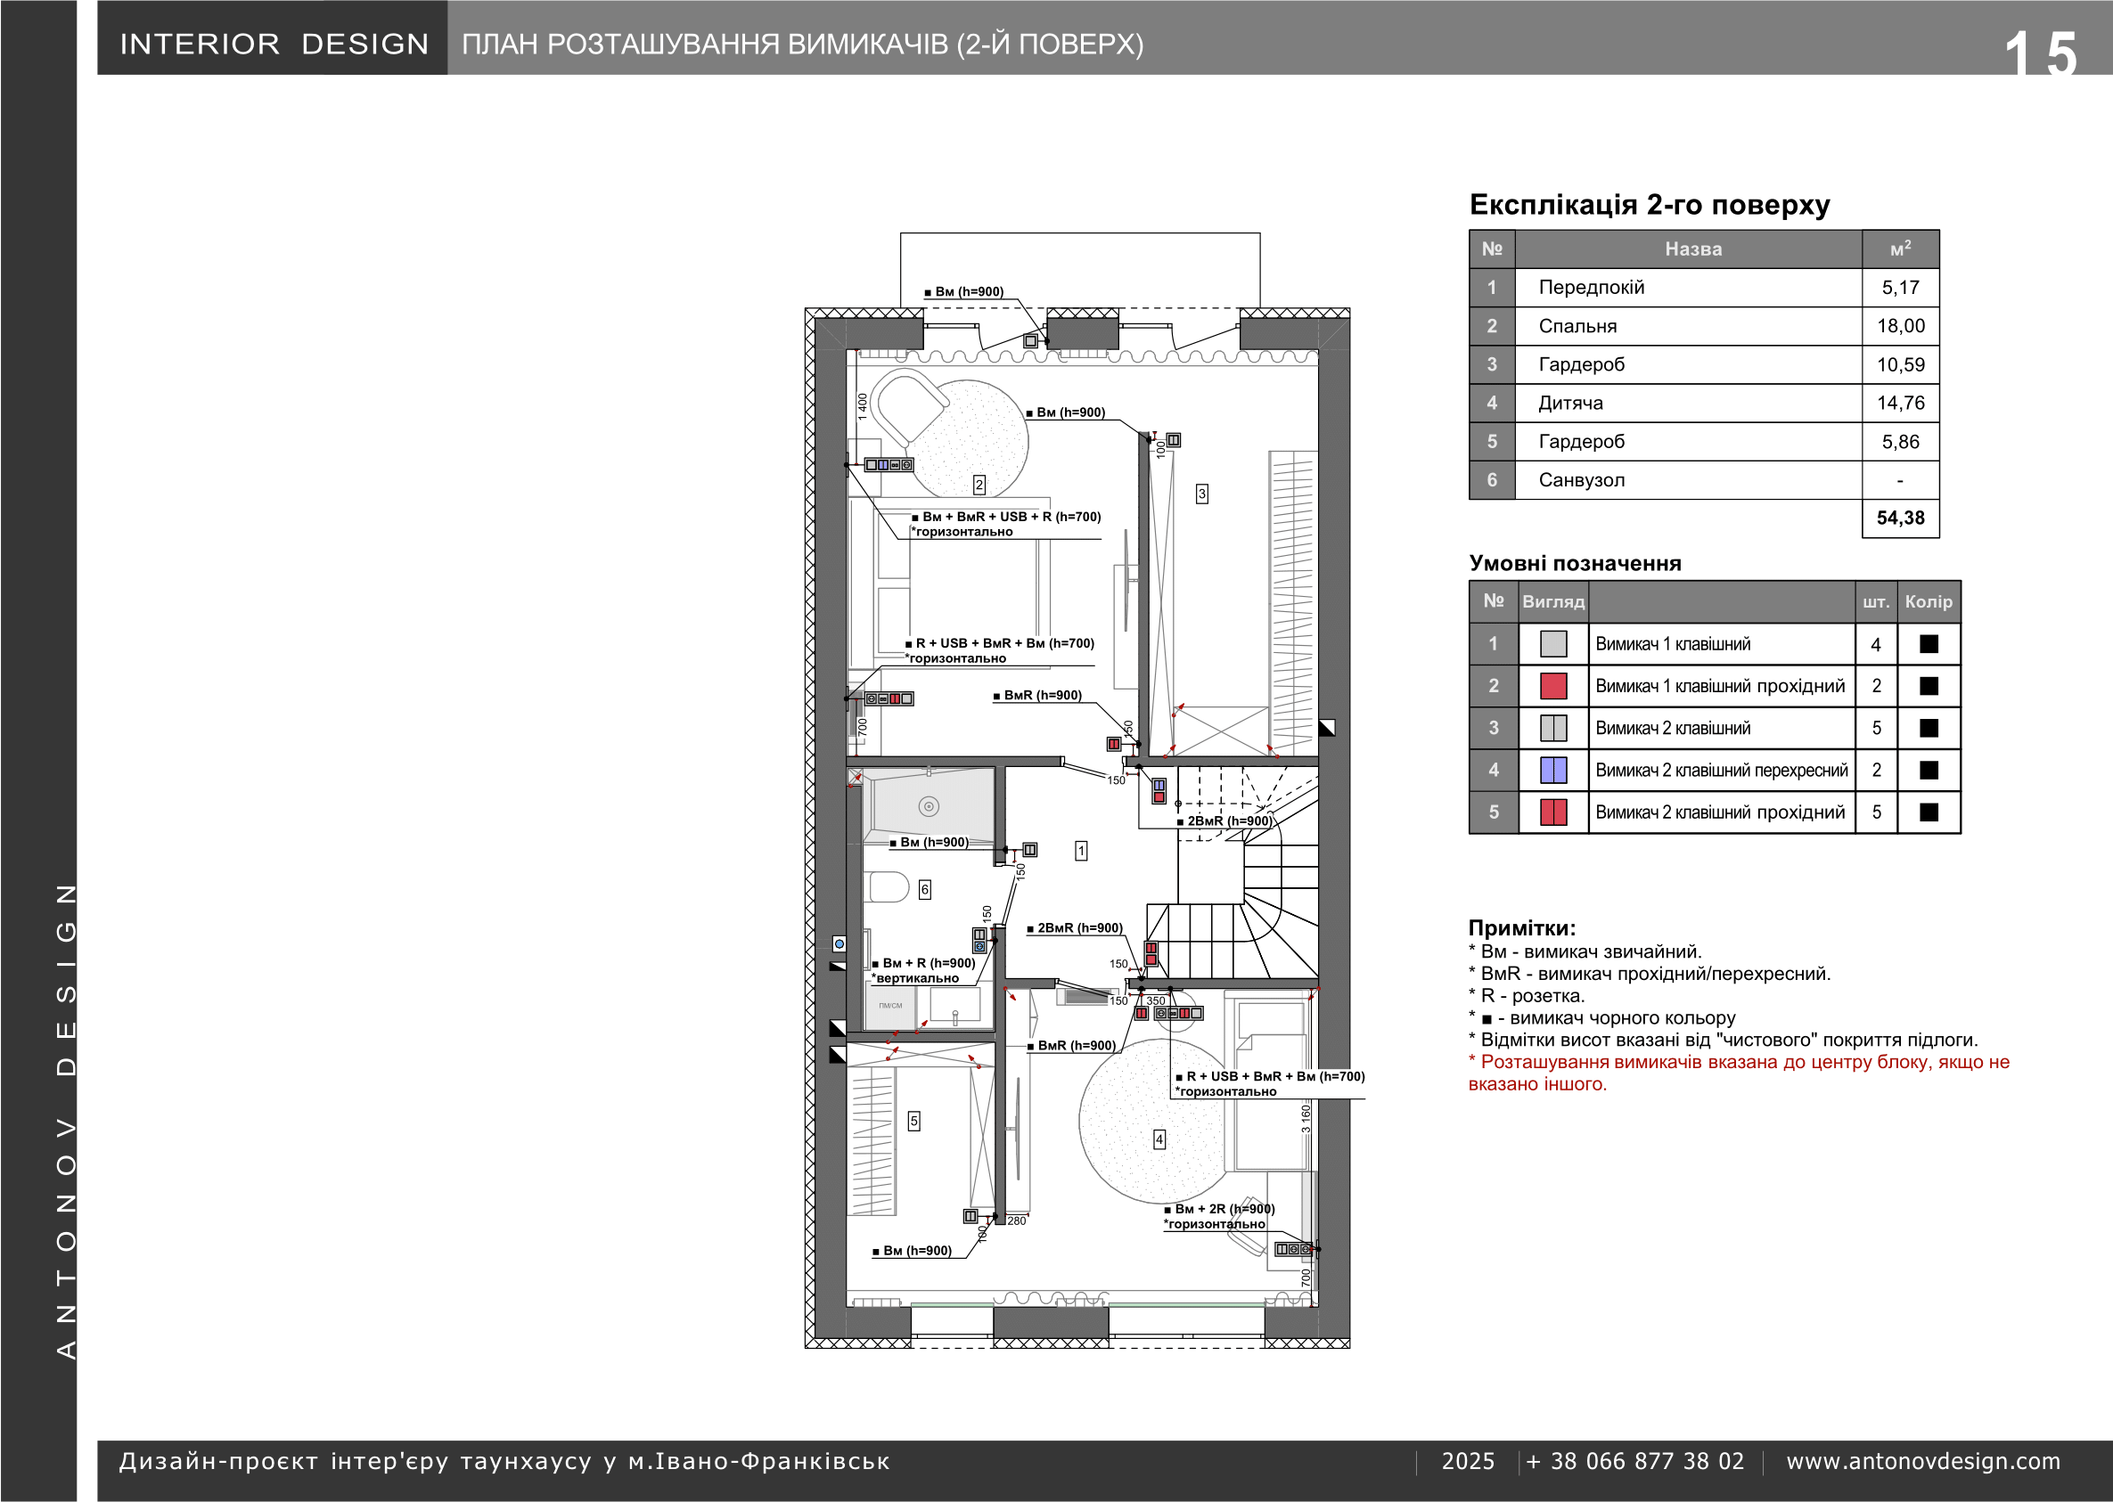Click the boxed room number 1 on plan
Image resolution: width=2113 pixels, height=1502 pixels.
(1080, 851)
